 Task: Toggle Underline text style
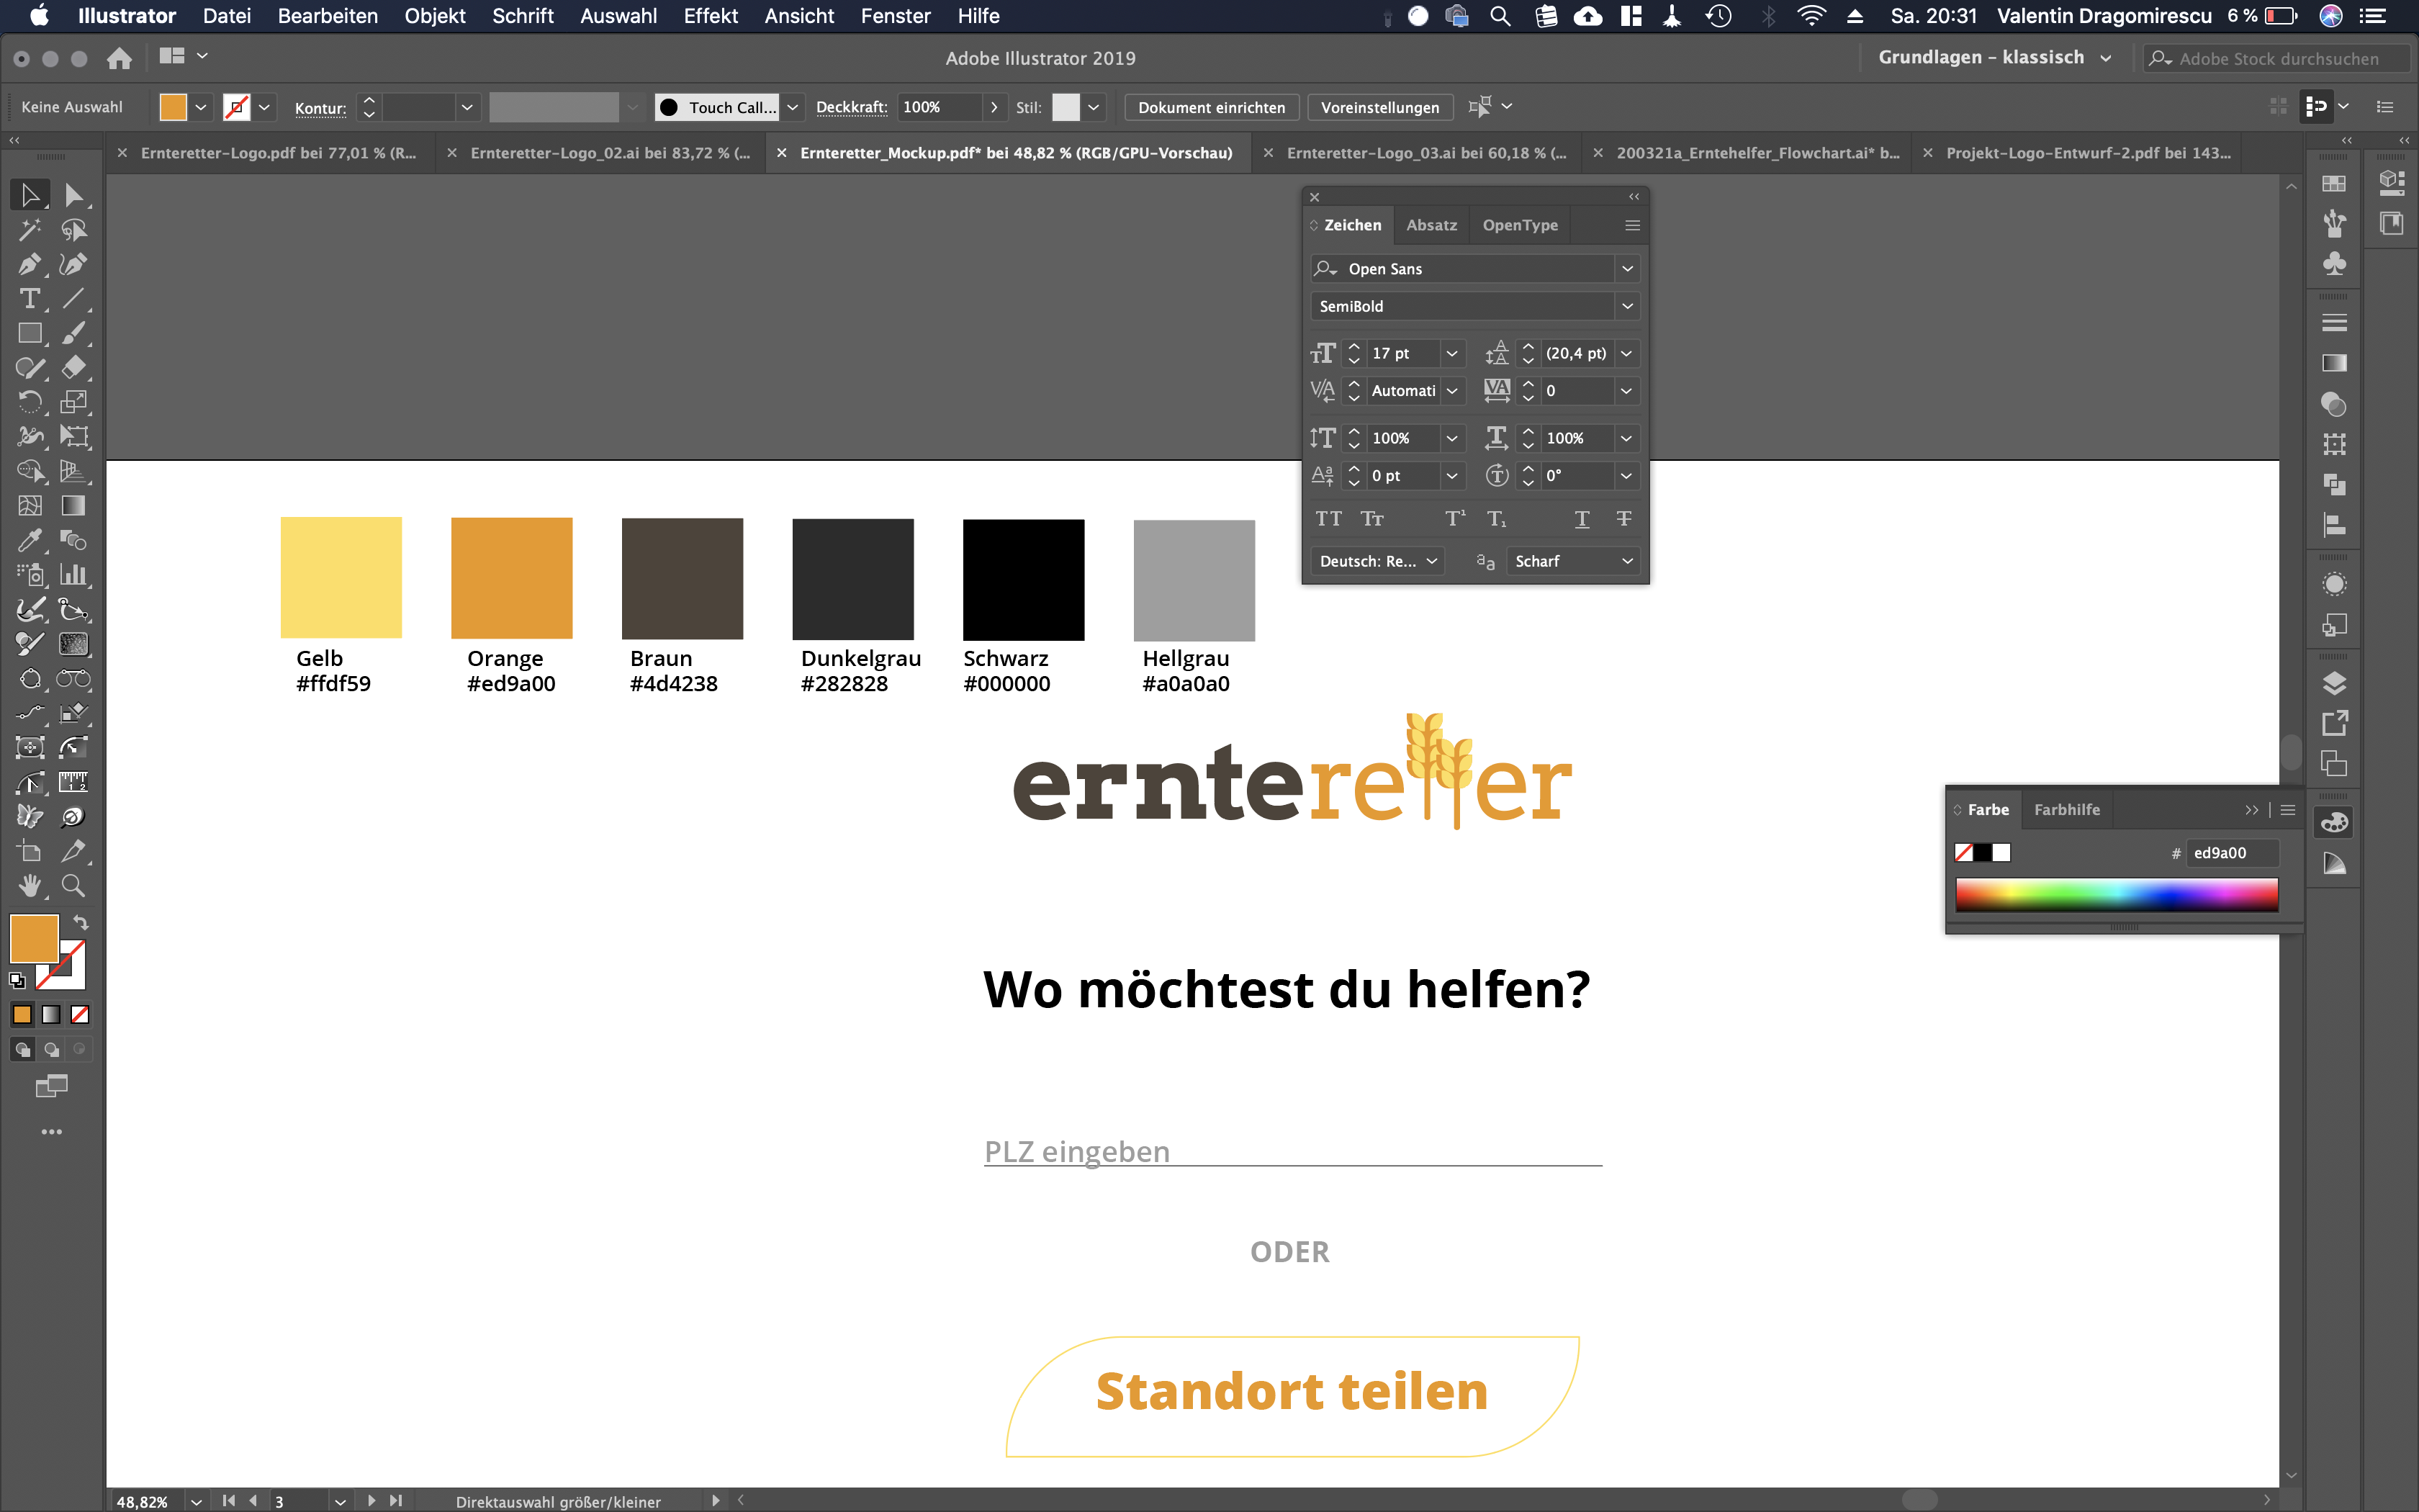(x=1581, y=518)
